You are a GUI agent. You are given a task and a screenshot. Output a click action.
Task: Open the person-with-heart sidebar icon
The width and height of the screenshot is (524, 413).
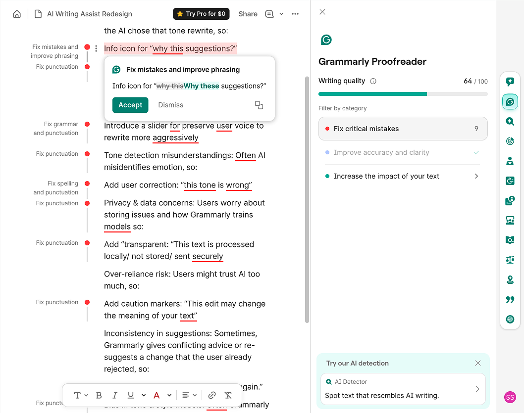coord(510,161)
